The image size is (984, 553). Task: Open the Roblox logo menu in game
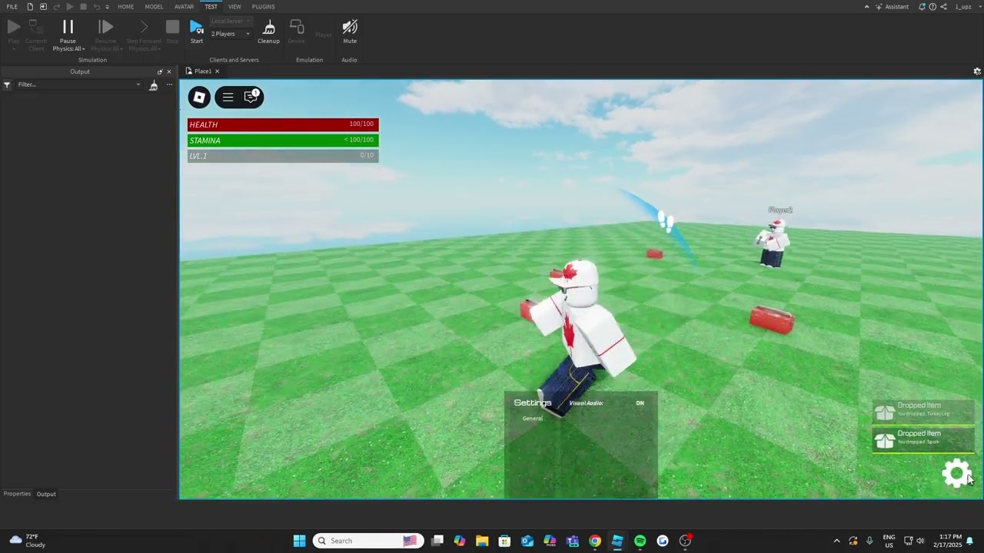[x=199, y=97]
